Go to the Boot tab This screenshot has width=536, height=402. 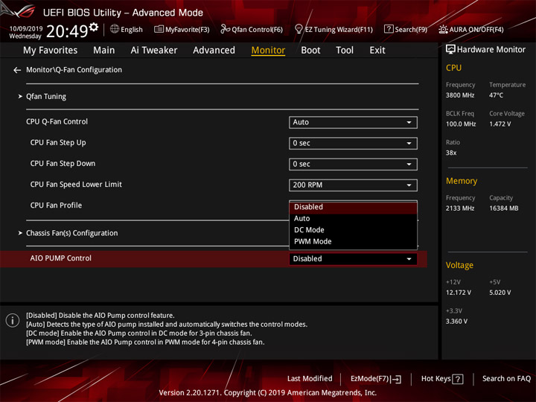tap(310, 51)
